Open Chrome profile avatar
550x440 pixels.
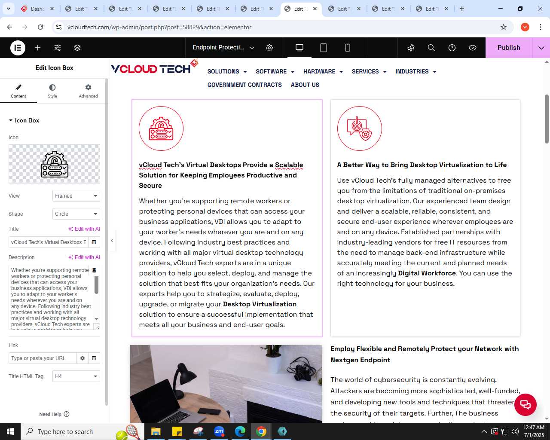point(525,27)
